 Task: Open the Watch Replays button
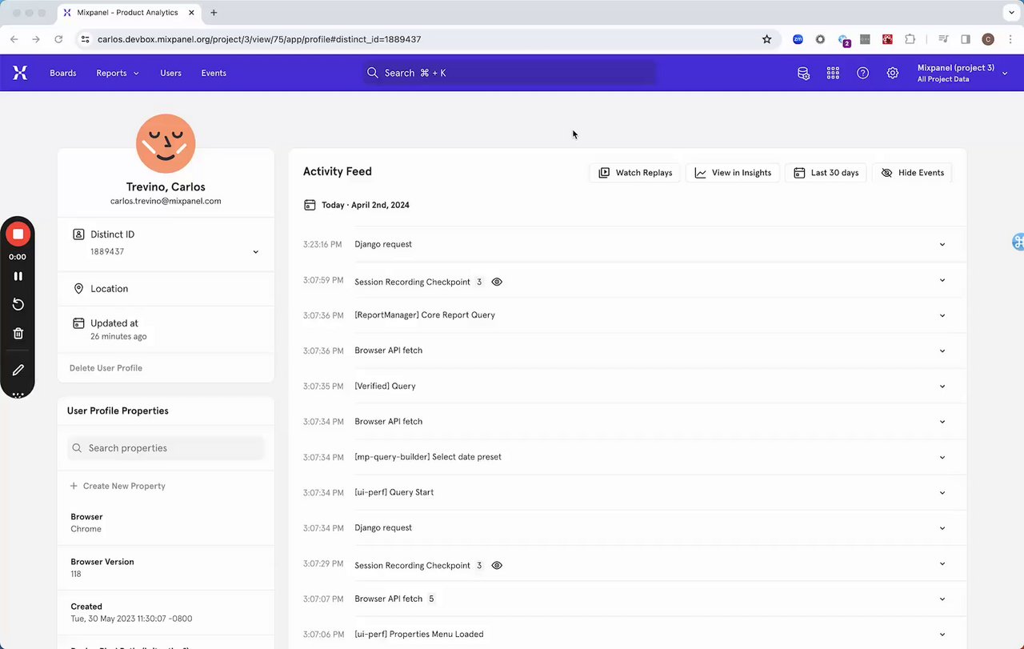point(635,173)
